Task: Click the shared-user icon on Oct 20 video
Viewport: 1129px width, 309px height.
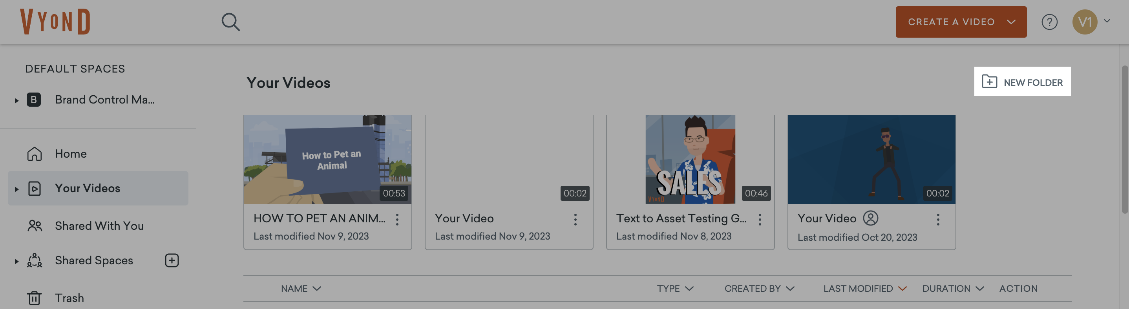Action: pos(870,218)
